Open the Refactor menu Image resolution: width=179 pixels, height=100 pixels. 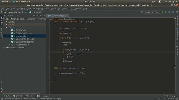point(45,9)
